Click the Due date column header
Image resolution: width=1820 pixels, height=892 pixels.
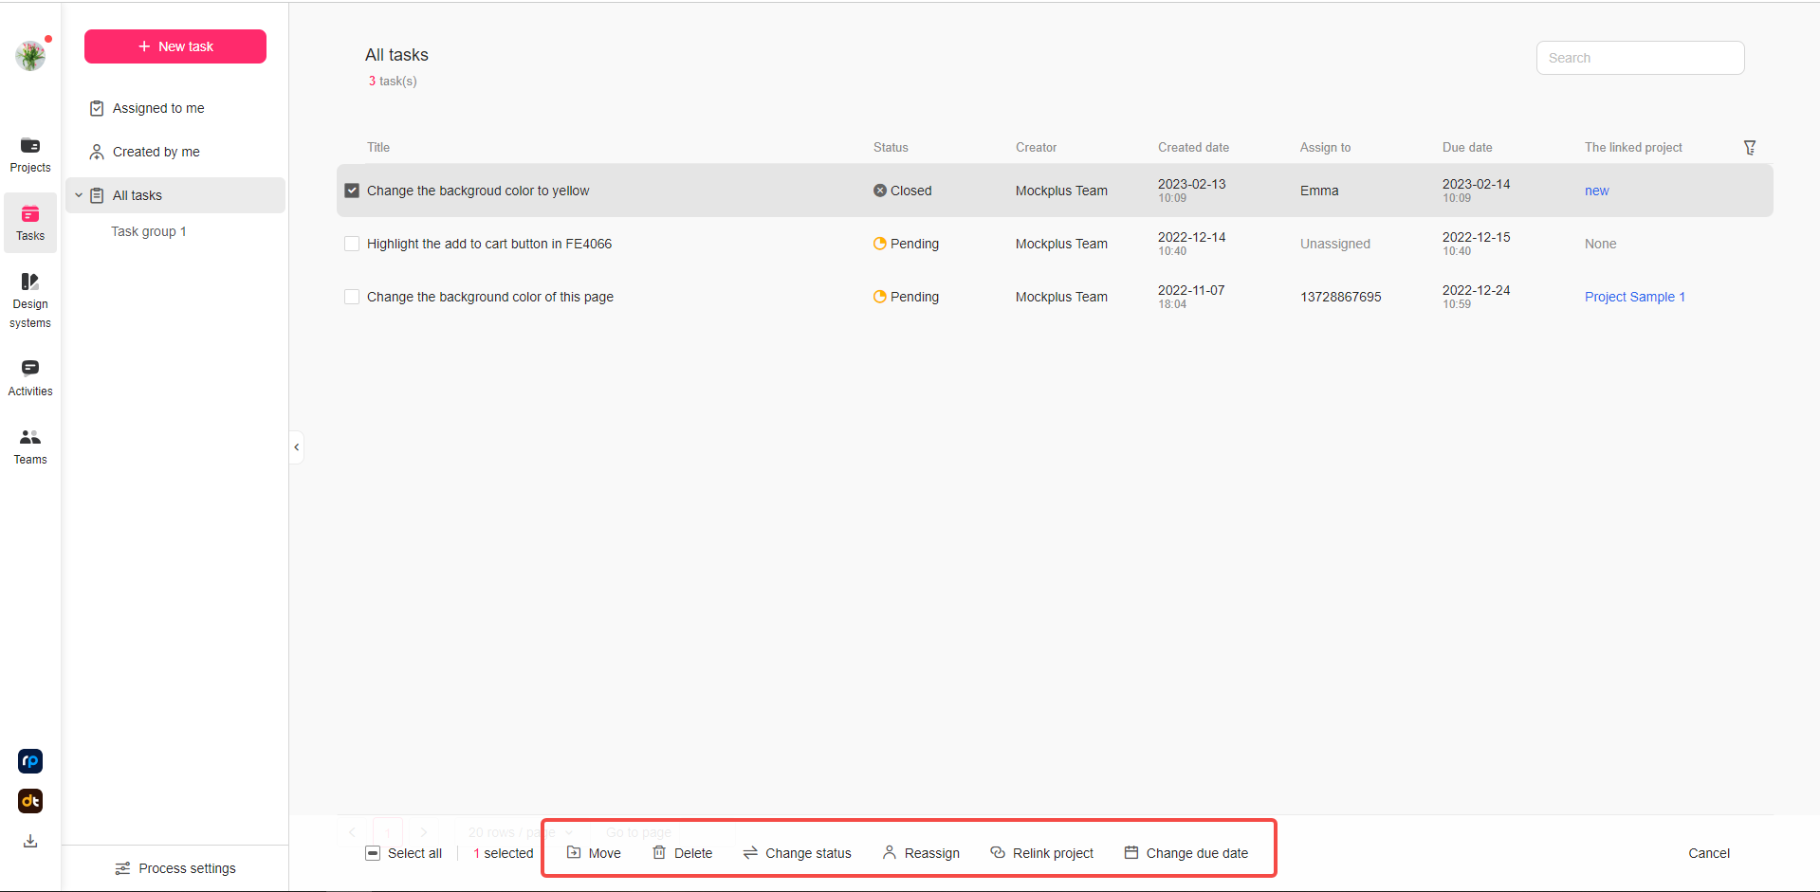point(1467,147)
